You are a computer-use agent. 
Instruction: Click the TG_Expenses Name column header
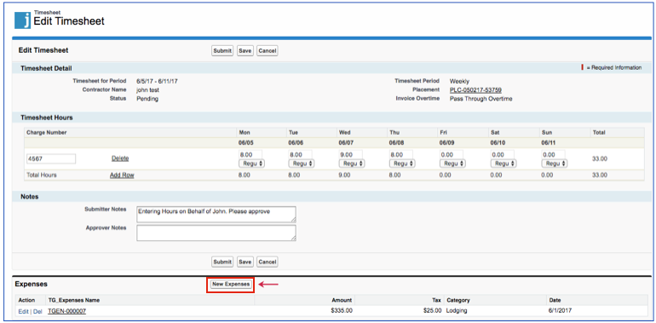[74, 300]
